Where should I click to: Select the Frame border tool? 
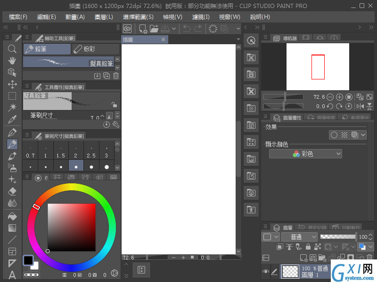click(12, 251)
